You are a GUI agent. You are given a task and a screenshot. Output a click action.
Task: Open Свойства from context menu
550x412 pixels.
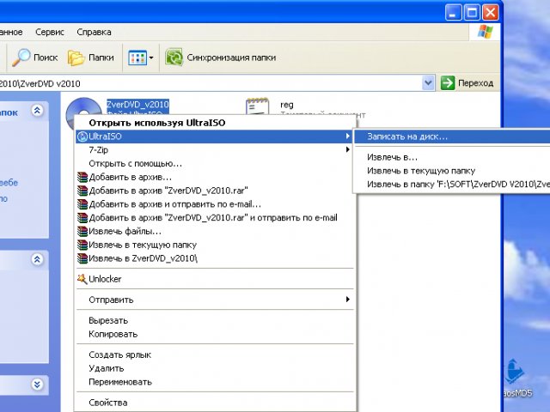215,403
